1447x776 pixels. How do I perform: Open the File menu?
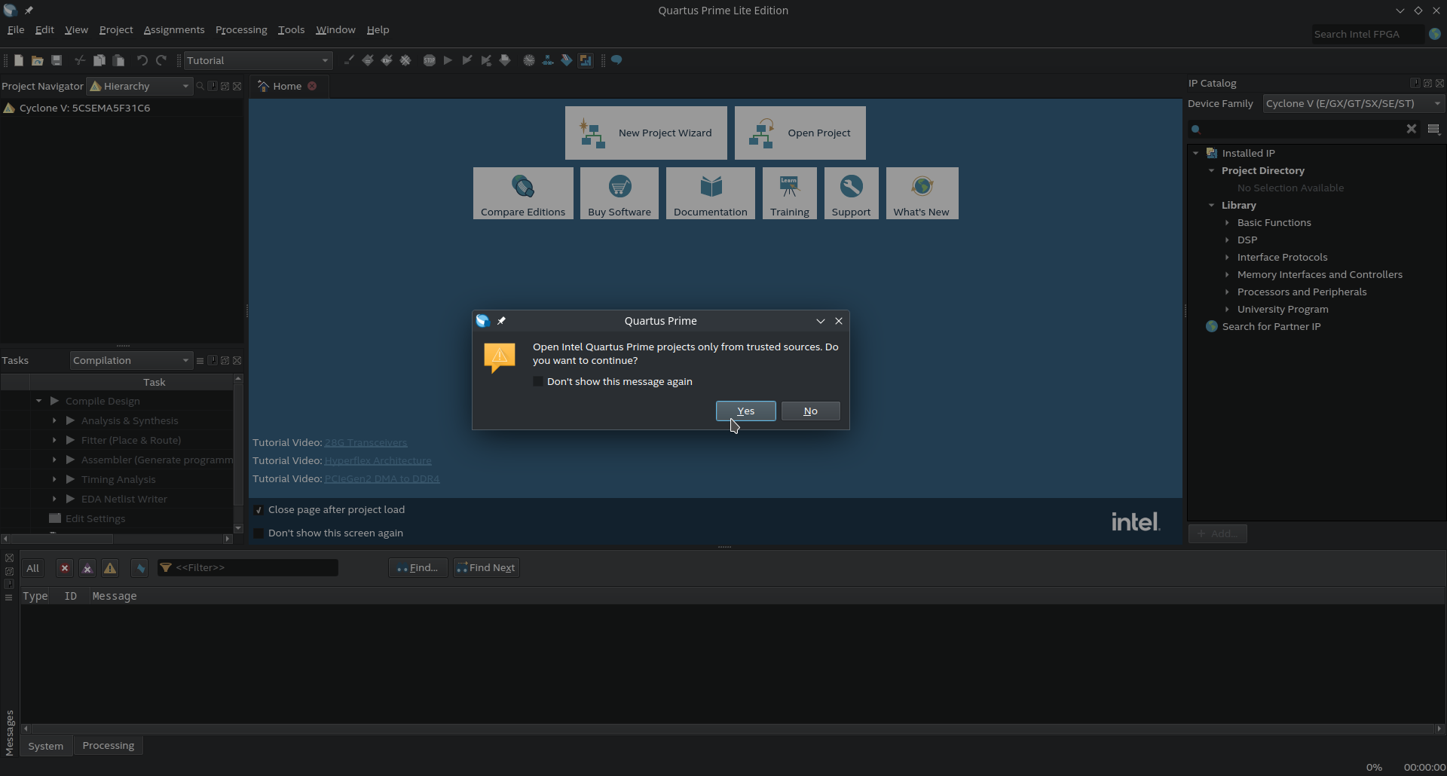16,30
